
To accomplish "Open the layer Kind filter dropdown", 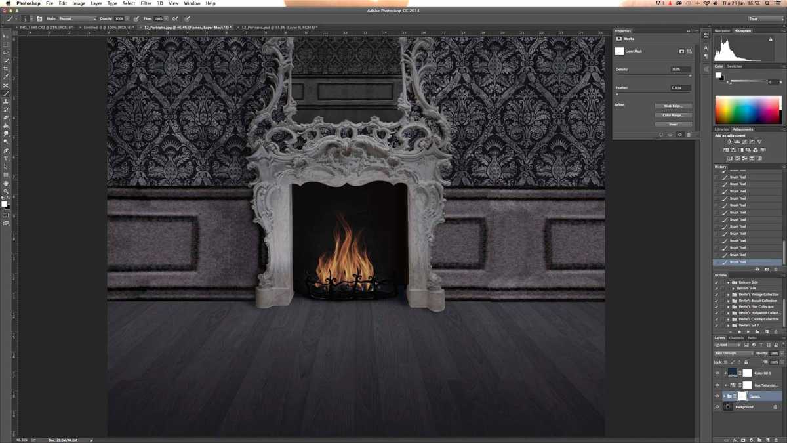I will [727, 345].
